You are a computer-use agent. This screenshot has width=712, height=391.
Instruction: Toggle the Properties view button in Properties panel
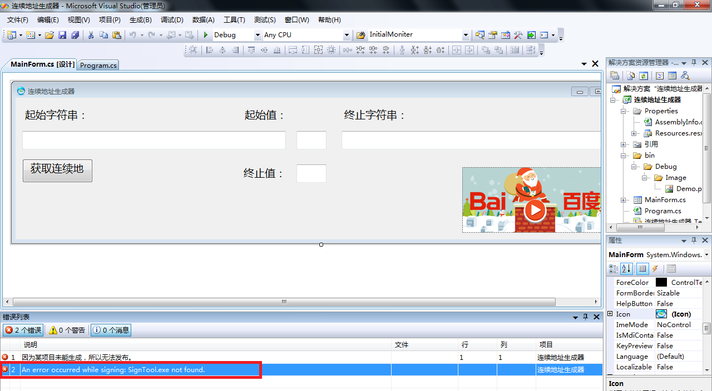pos(642,269)
